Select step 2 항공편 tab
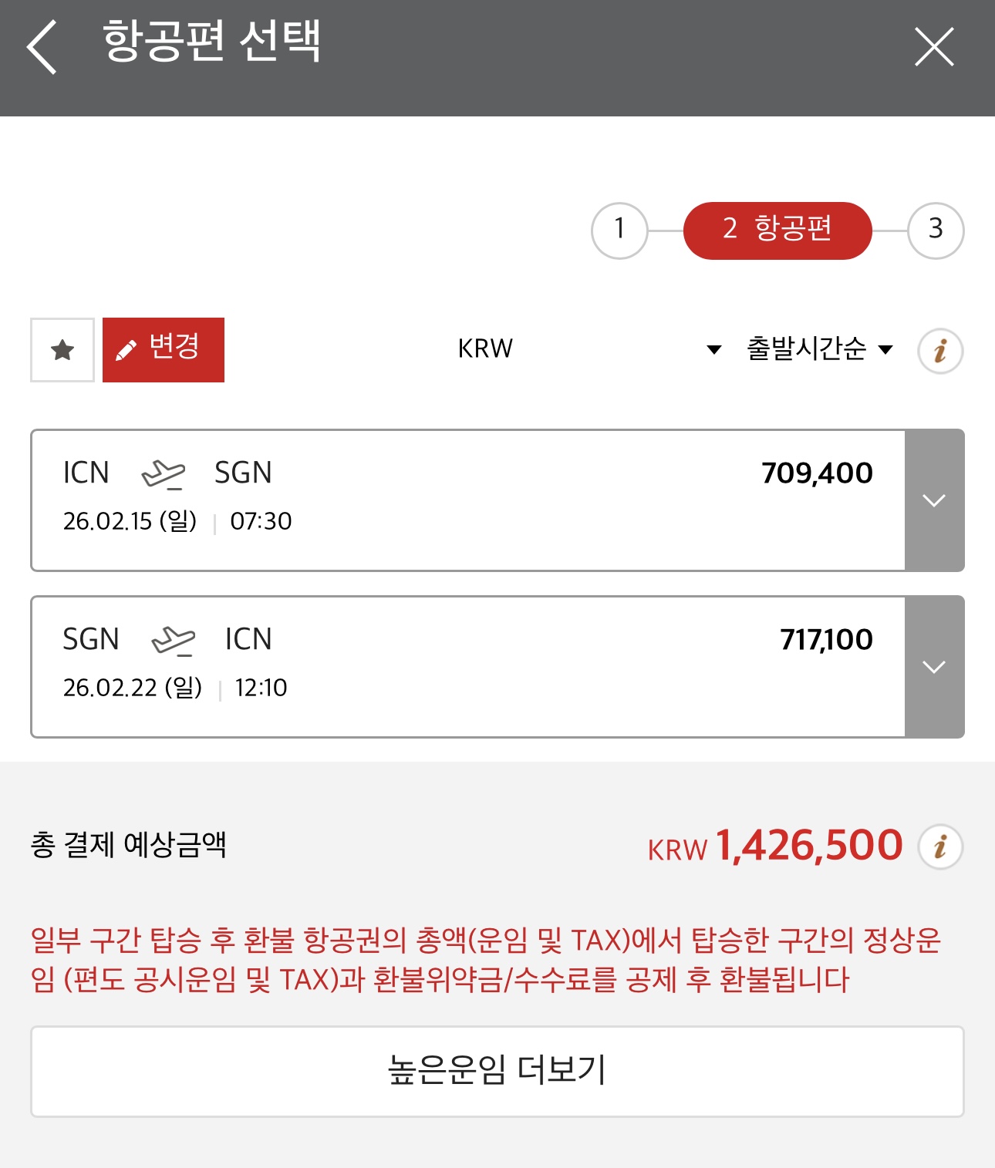Image resolution: width=995 pixels, height=1168 pixels. [777, 230]
